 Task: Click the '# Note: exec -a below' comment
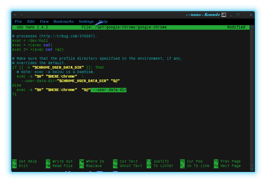click(x=56, y=72)
